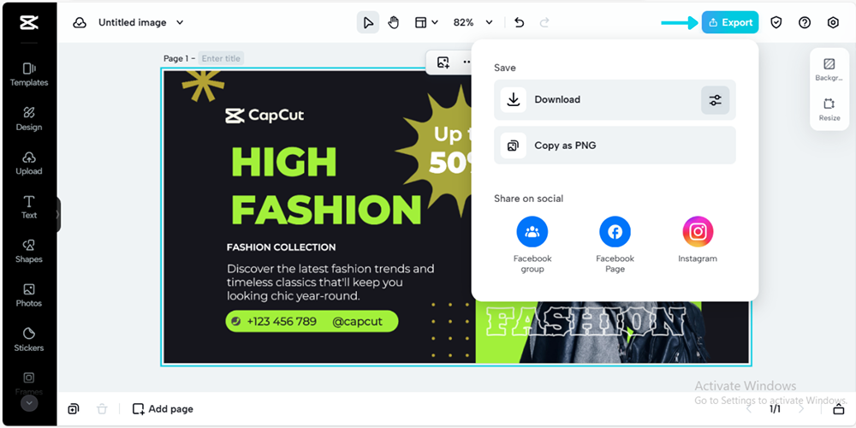Open the Background panel tool
The width and height of the screenshot is (856, 428).
pyautogui.click(x=829, y=70)
